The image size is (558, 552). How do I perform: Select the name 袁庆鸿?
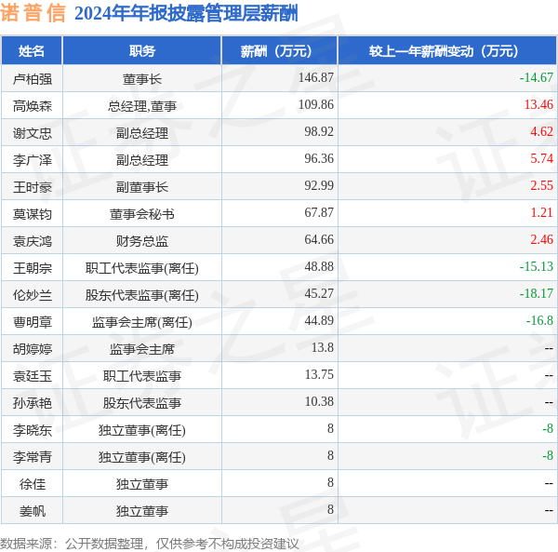(33, 241)
